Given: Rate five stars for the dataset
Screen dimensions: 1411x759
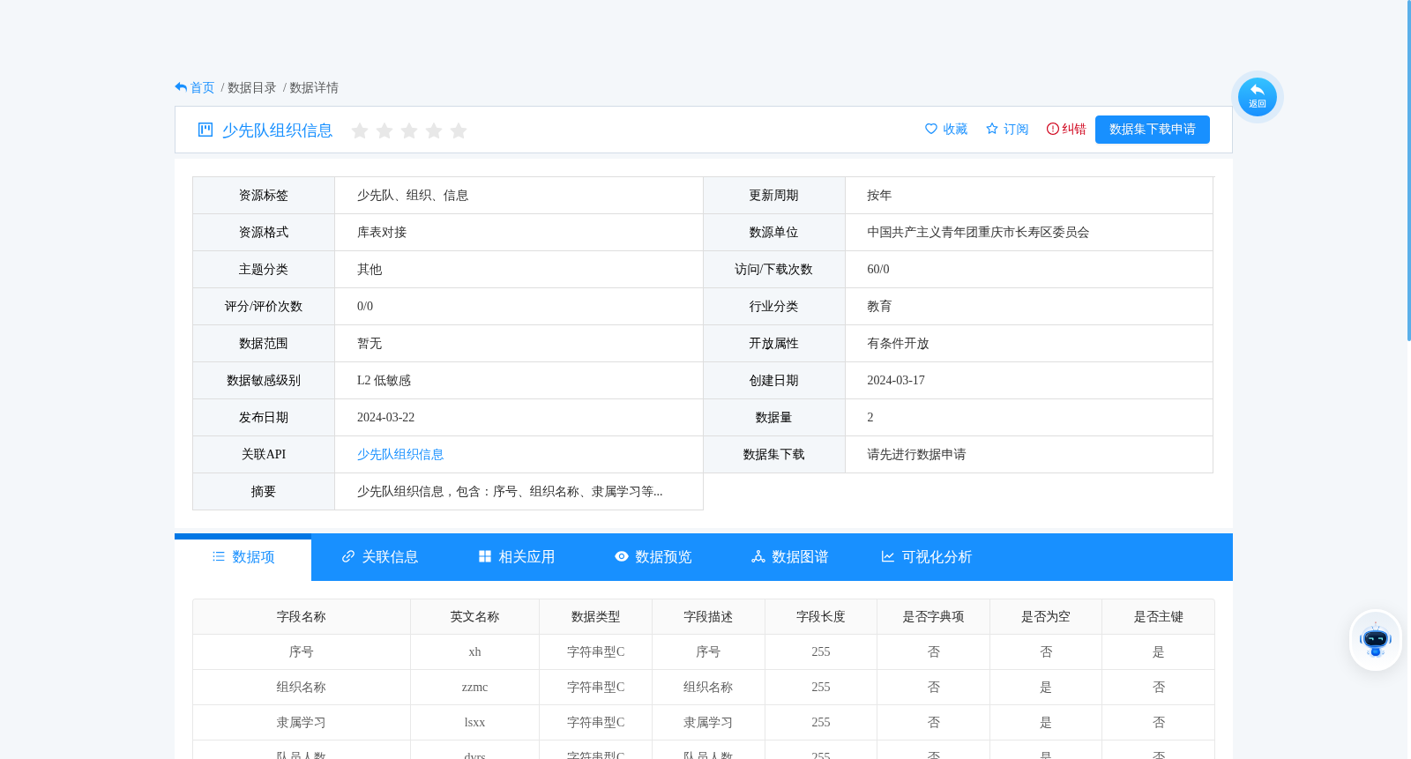Looking at the screenshot, I should coord(459,130).
